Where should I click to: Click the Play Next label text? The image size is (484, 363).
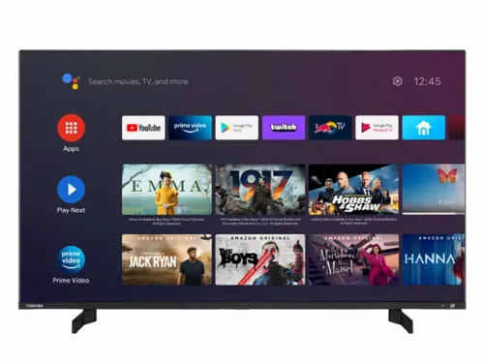[71, 210]
